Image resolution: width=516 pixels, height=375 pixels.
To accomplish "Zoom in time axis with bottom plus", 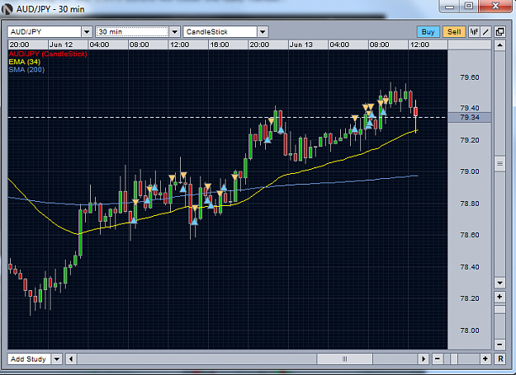I will (485, 359).
